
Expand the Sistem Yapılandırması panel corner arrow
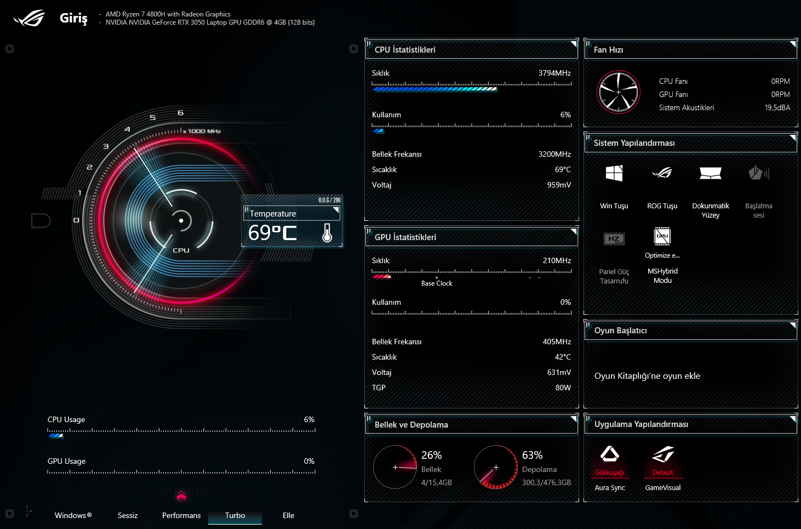(x=793, y=137)
